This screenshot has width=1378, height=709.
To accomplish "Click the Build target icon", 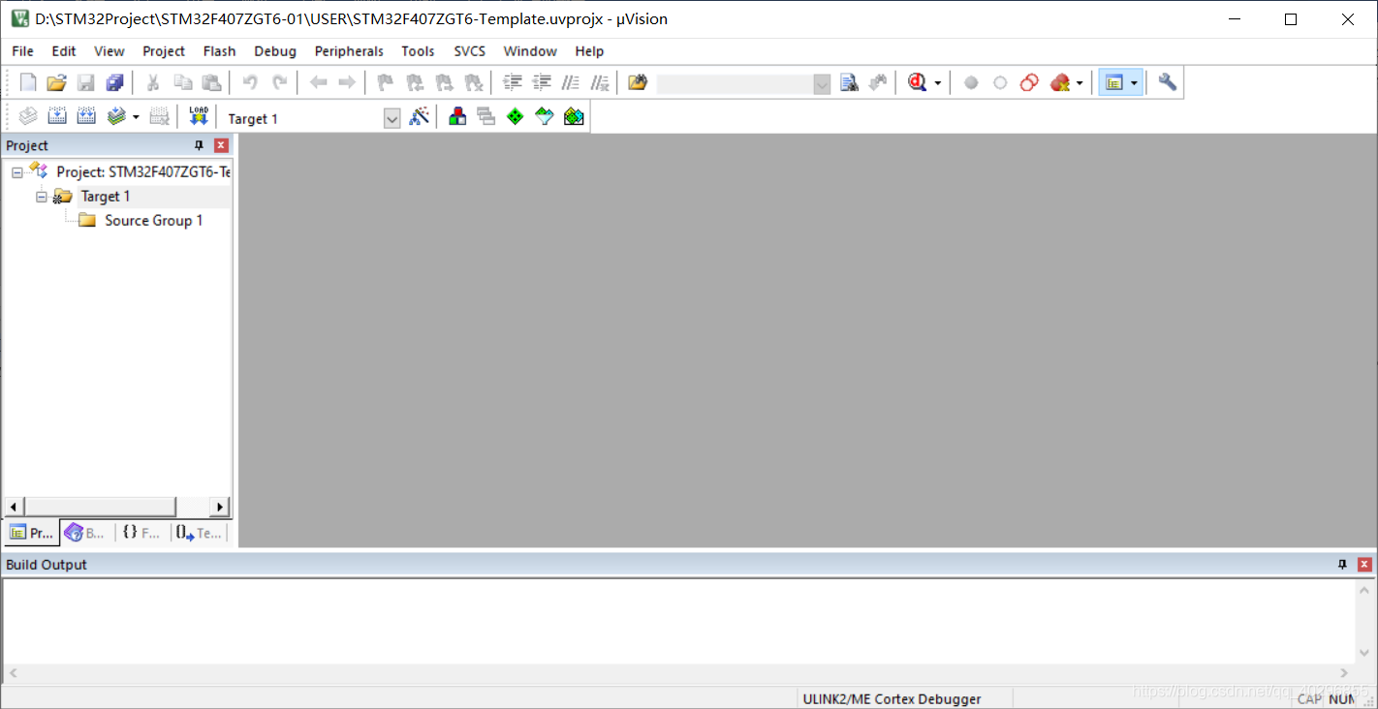I will click(x=57, y=117).
